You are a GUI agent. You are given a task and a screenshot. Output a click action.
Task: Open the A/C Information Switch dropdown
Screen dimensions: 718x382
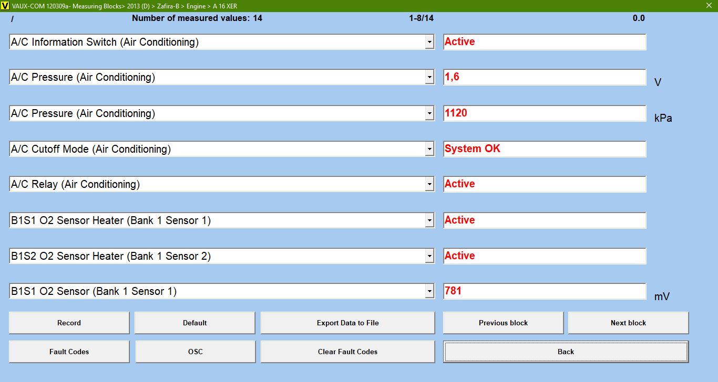(x=429, y=43)
